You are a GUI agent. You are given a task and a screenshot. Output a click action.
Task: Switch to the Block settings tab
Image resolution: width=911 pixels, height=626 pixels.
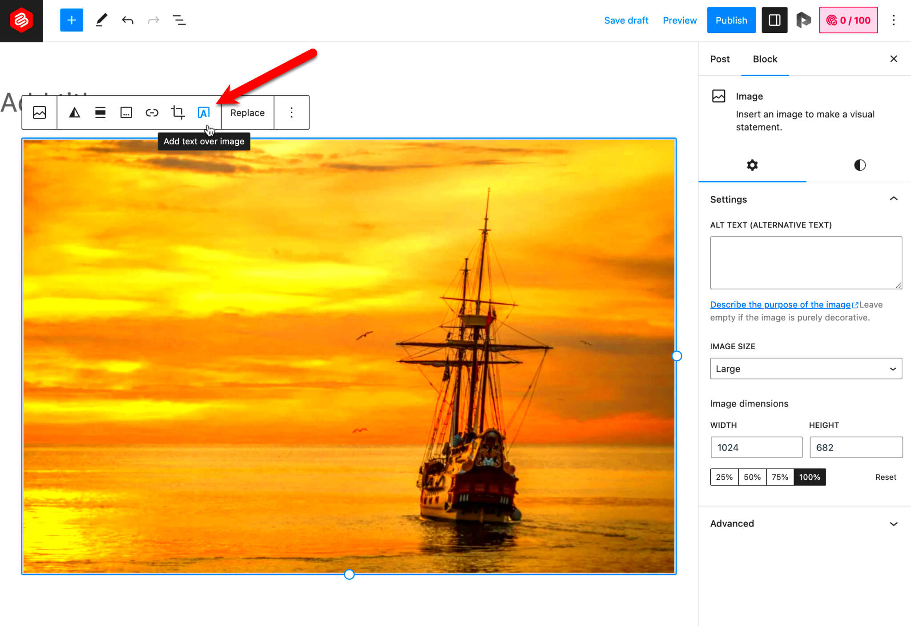coord(765,59)
